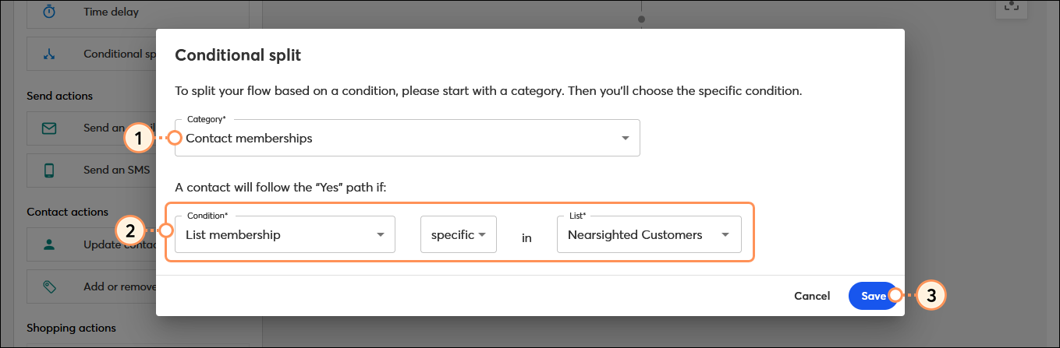The height and width of the screenshot is (348, 1060).
Task: Select Send an email item in sidebar
Action: [x=91, y=128]
